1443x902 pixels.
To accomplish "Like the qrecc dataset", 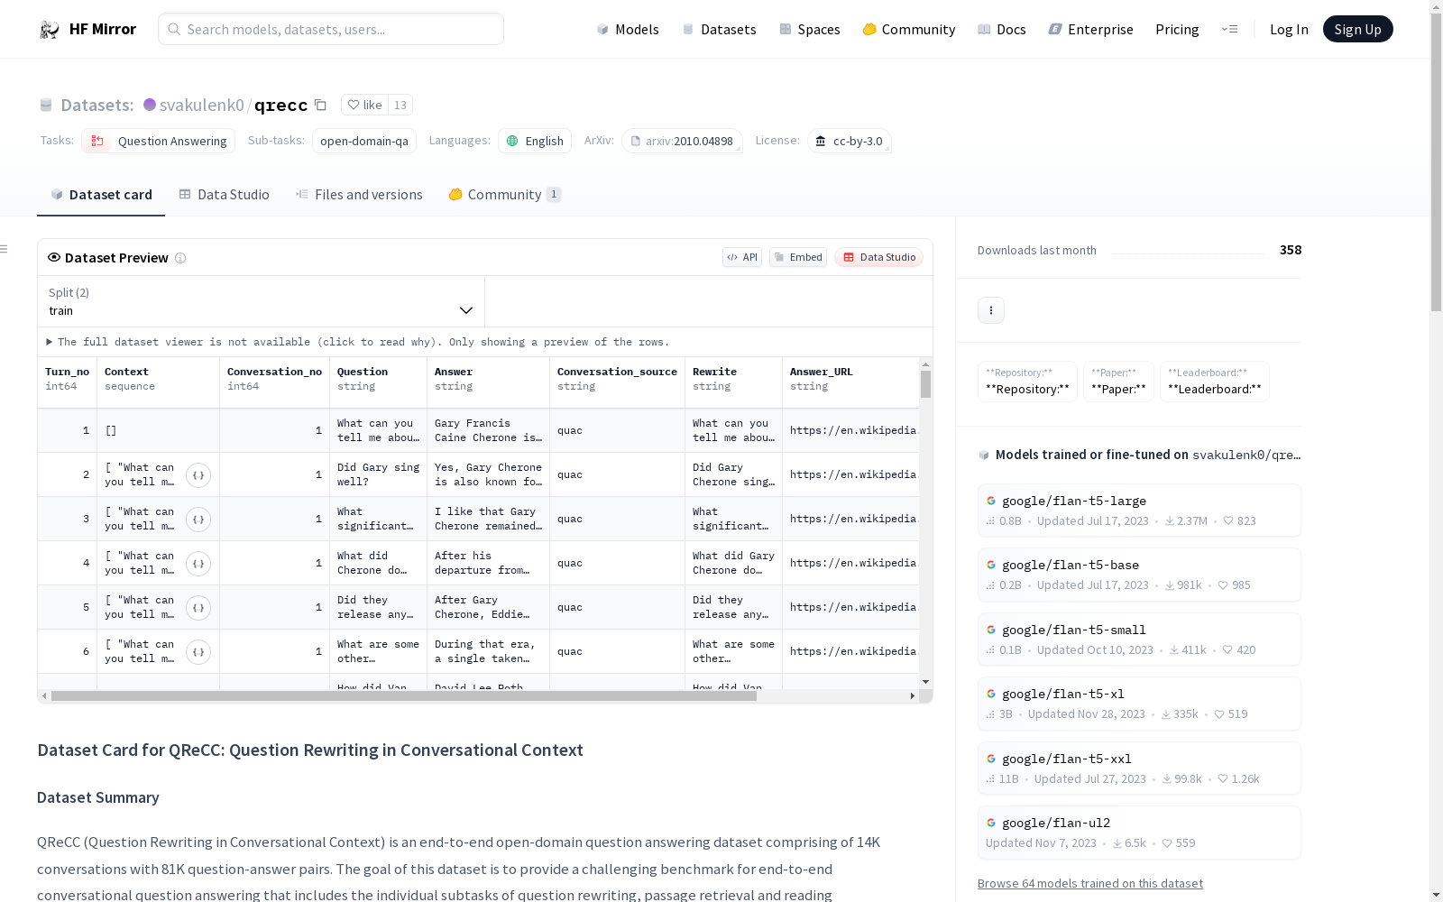I will click(x=365, y=105).
